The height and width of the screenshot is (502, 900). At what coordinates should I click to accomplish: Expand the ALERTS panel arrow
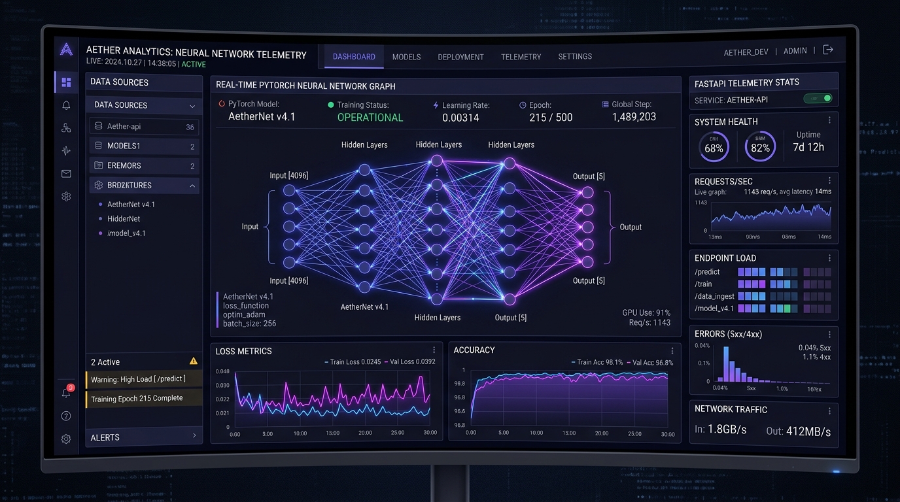(x=194, y=435)
